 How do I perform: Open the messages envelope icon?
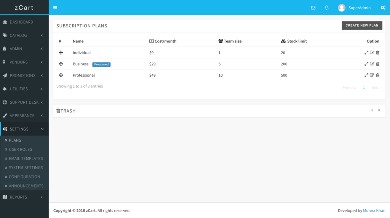pyautogui.click(x=313, y=8)
